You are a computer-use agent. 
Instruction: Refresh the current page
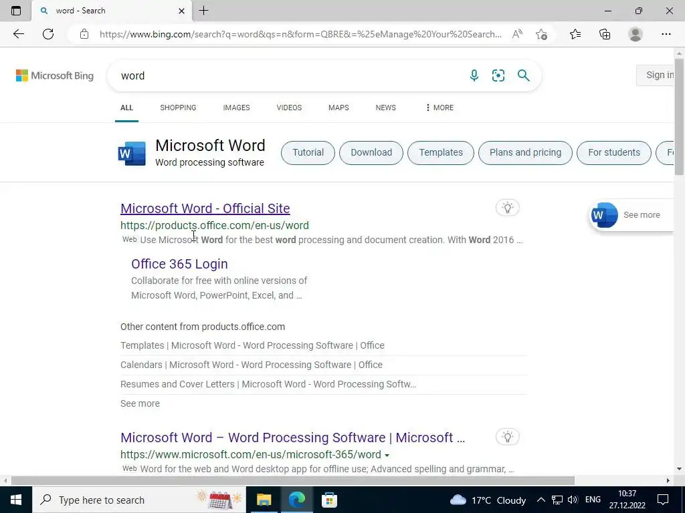tap(48, 34)
